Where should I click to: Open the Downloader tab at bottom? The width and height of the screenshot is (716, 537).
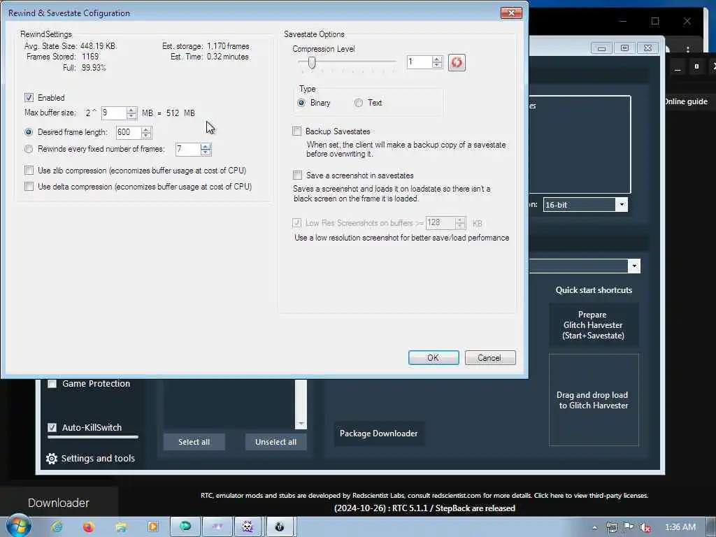tap(59, 503)
